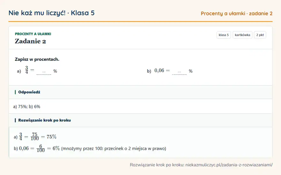Click the answer line 'a) 75%; b) 6%'
This screenshot has height=175, width=281.
pyautogui.click(x=27, y=107)
